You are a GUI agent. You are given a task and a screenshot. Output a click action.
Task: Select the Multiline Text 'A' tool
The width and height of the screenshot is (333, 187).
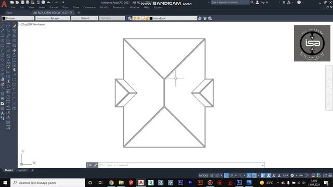(x=2, y=113)
